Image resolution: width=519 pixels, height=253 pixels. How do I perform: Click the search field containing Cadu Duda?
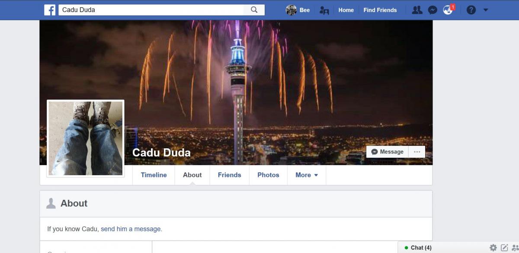[x=151, y=10]
